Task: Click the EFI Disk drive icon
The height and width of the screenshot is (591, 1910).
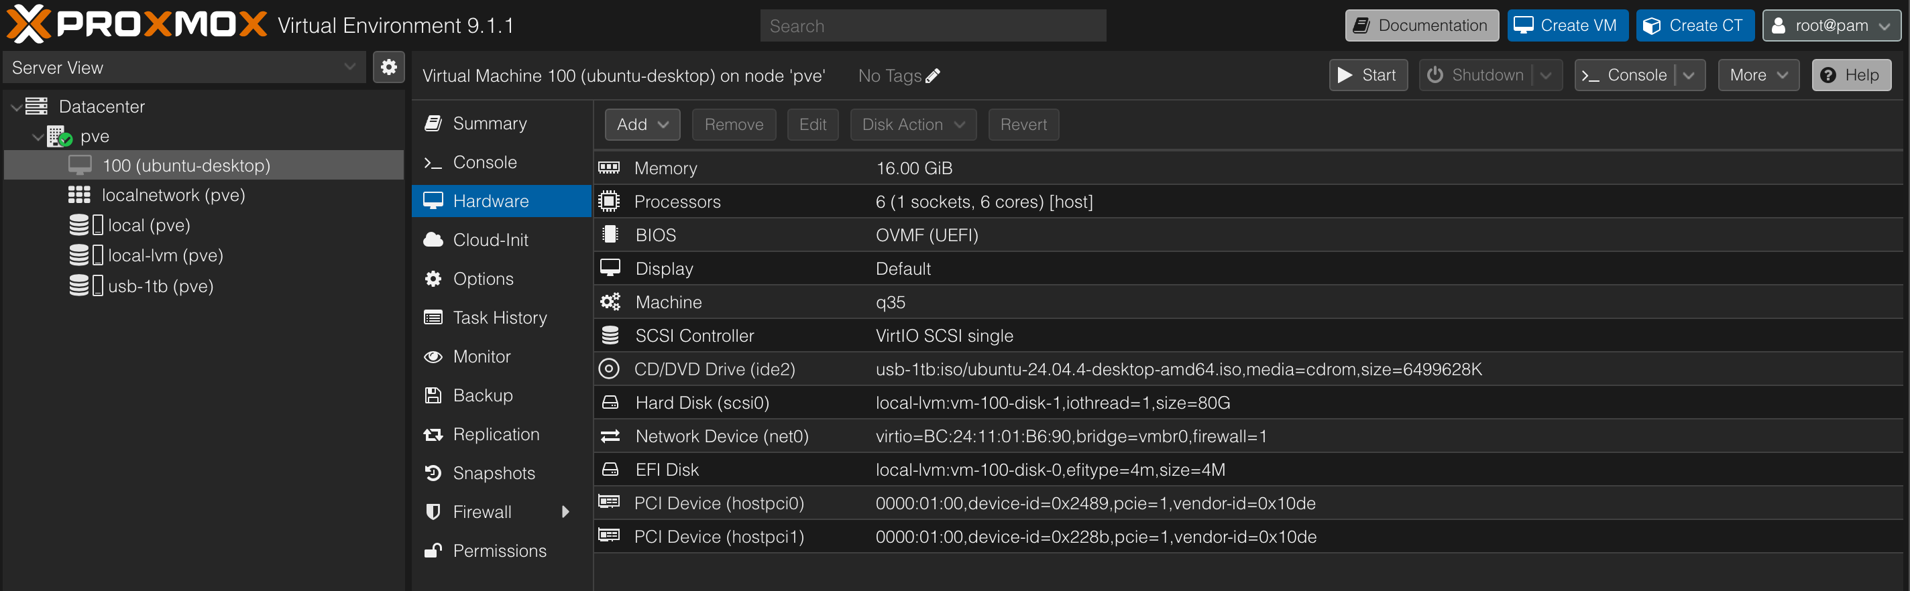Action: 610,470
